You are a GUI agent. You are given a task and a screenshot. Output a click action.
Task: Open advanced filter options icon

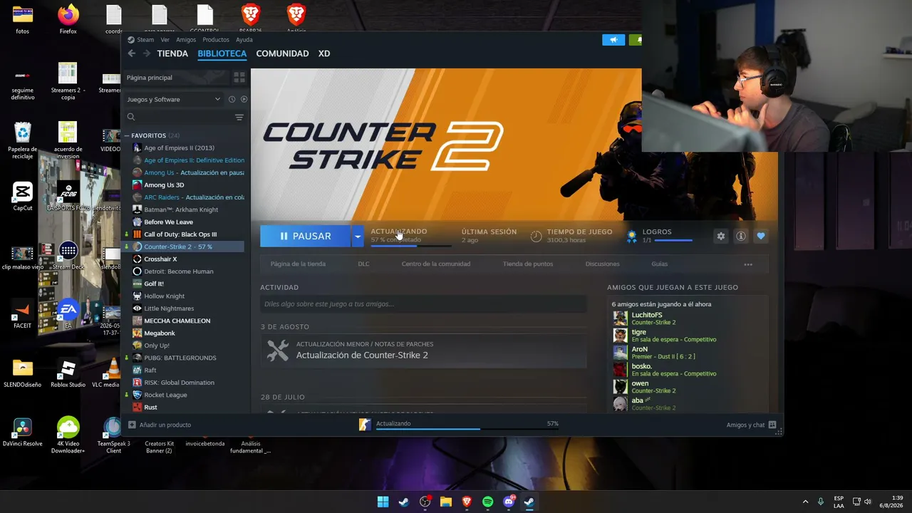click(239, 117)
